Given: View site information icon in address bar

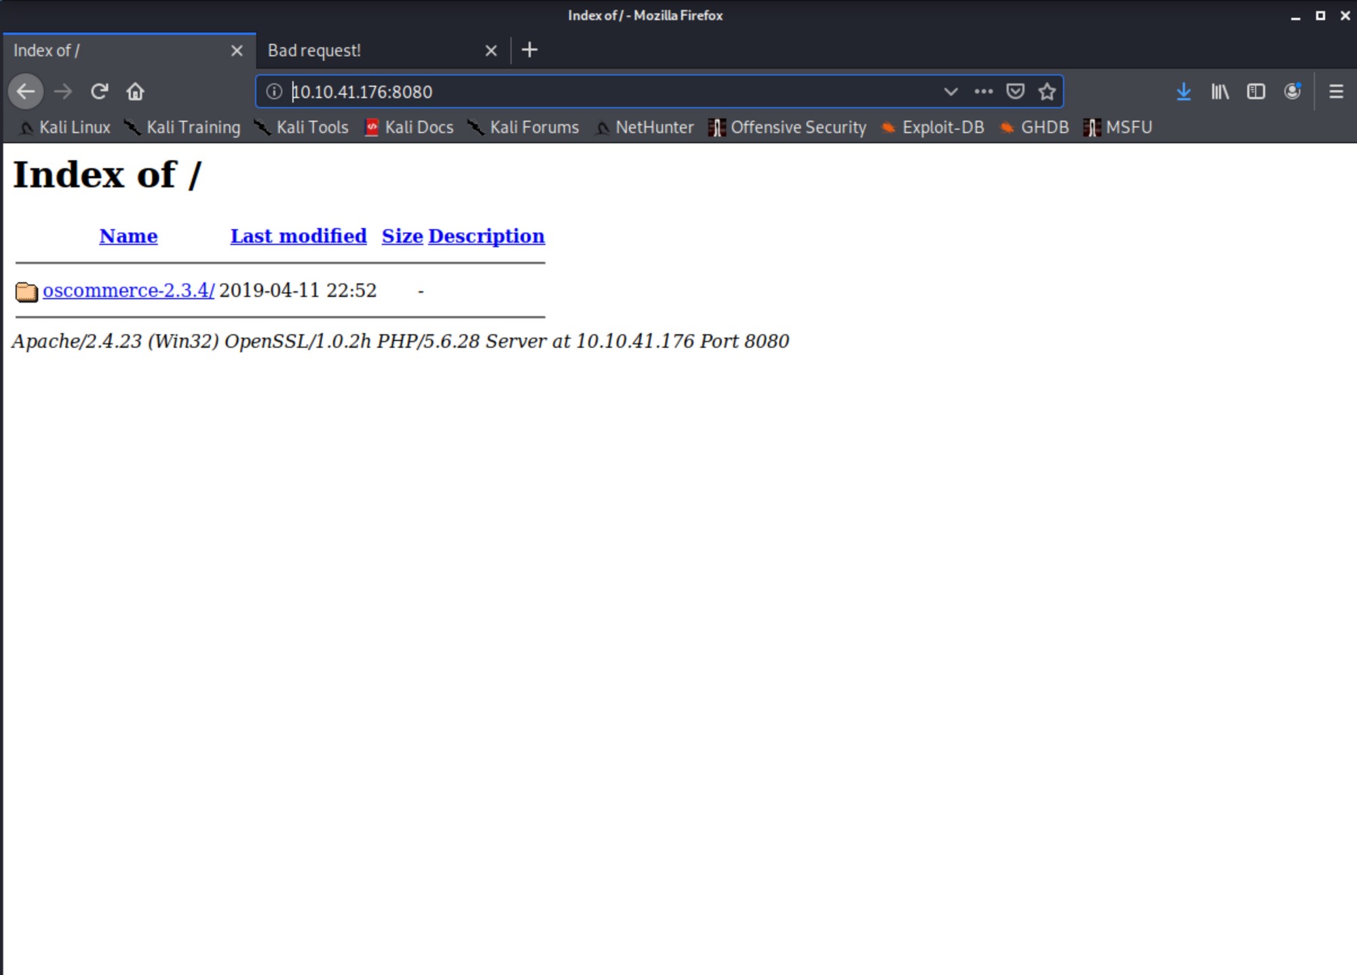Looking at the screenshot, I should click(x=274, y=92).
